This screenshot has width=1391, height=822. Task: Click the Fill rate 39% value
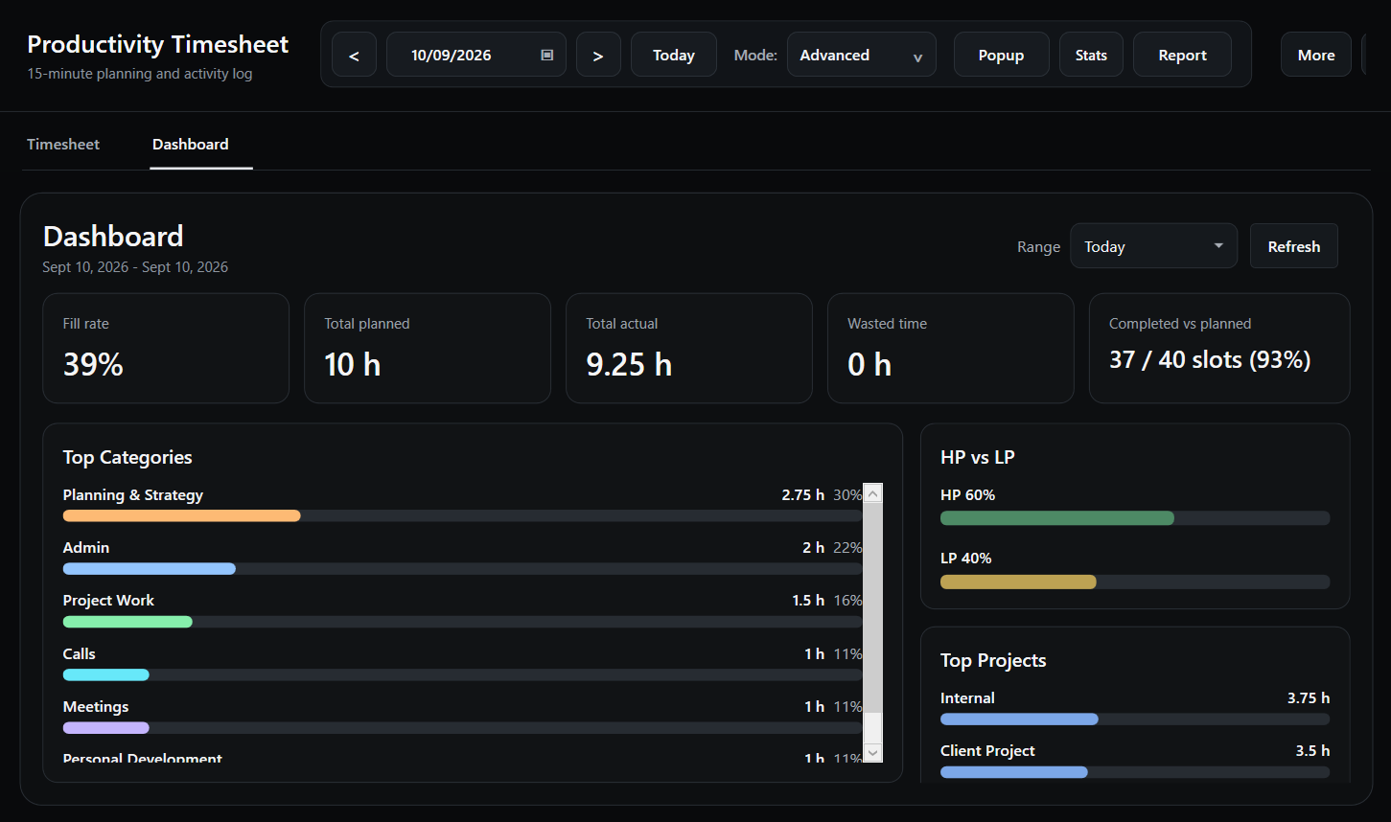pyautogui.click(x=93, y=364)
